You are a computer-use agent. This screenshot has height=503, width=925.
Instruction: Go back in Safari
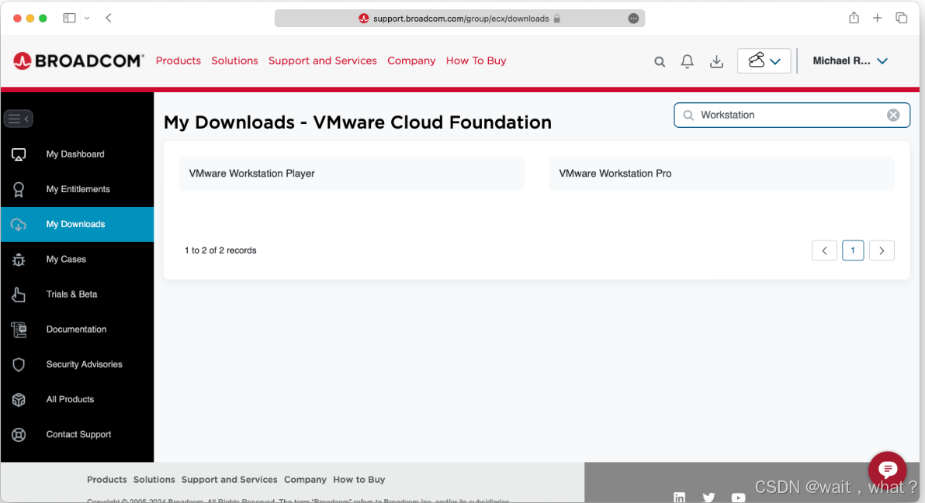point(109,19)
